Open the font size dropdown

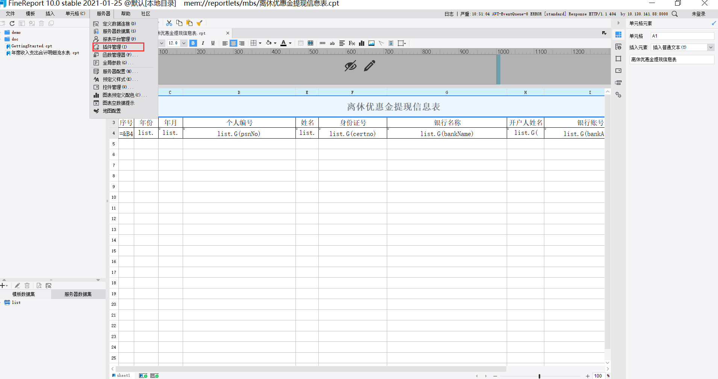click(x=184, y=43)
